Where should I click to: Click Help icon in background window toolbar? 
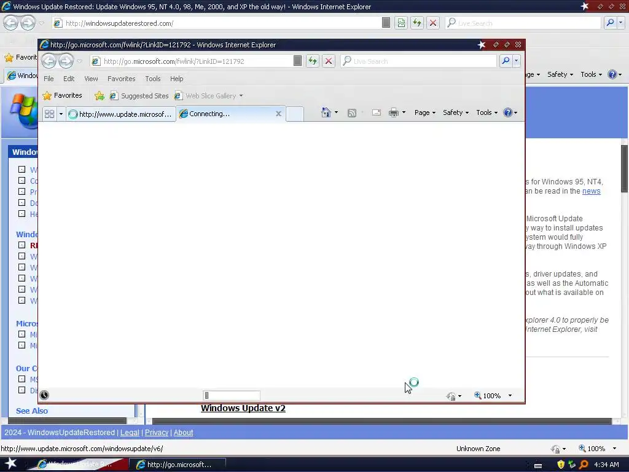pyautogui.click(x=612, y=74)
